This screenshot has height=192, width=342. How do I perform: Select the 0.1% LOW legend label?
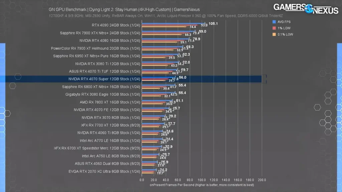click(x=285, y=34)
